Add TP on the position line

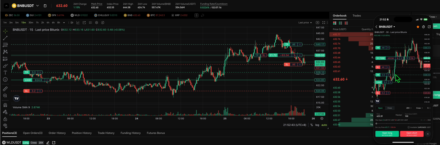(257, 55)
